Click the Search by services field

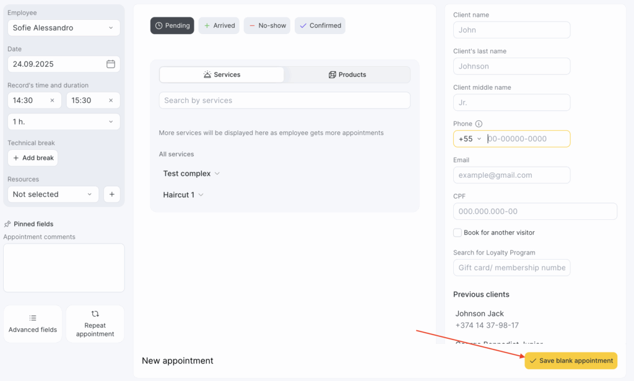[284, 100]
